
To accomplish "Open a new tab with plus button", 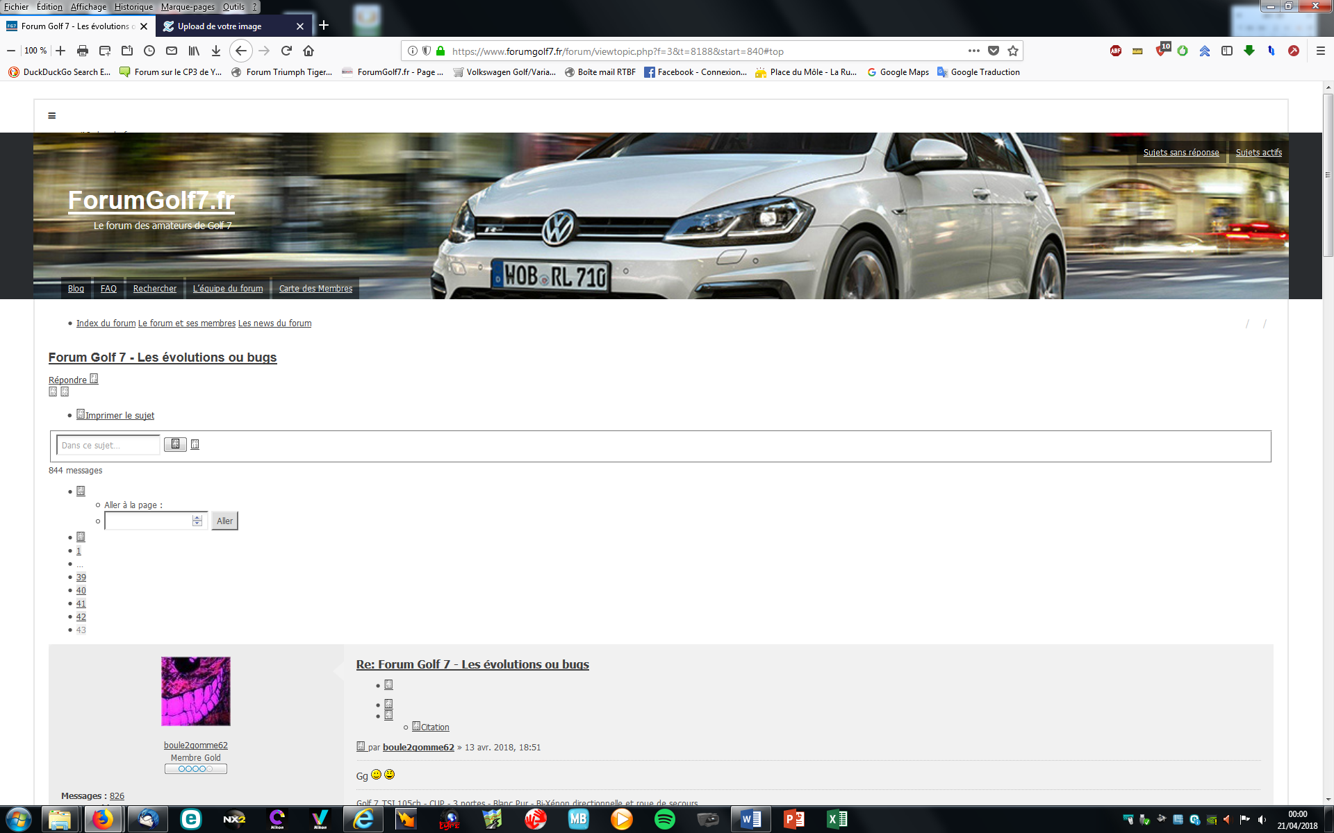I will point(324,26).
